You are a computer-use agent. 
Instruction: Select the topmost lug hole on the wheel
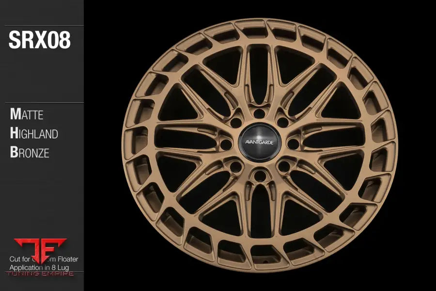click(259, 113)
